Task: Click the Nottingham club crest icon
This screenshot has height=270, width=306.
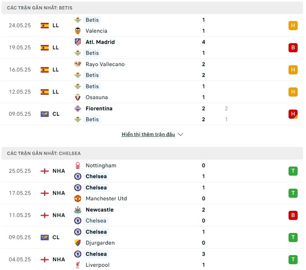Action: 78,166
